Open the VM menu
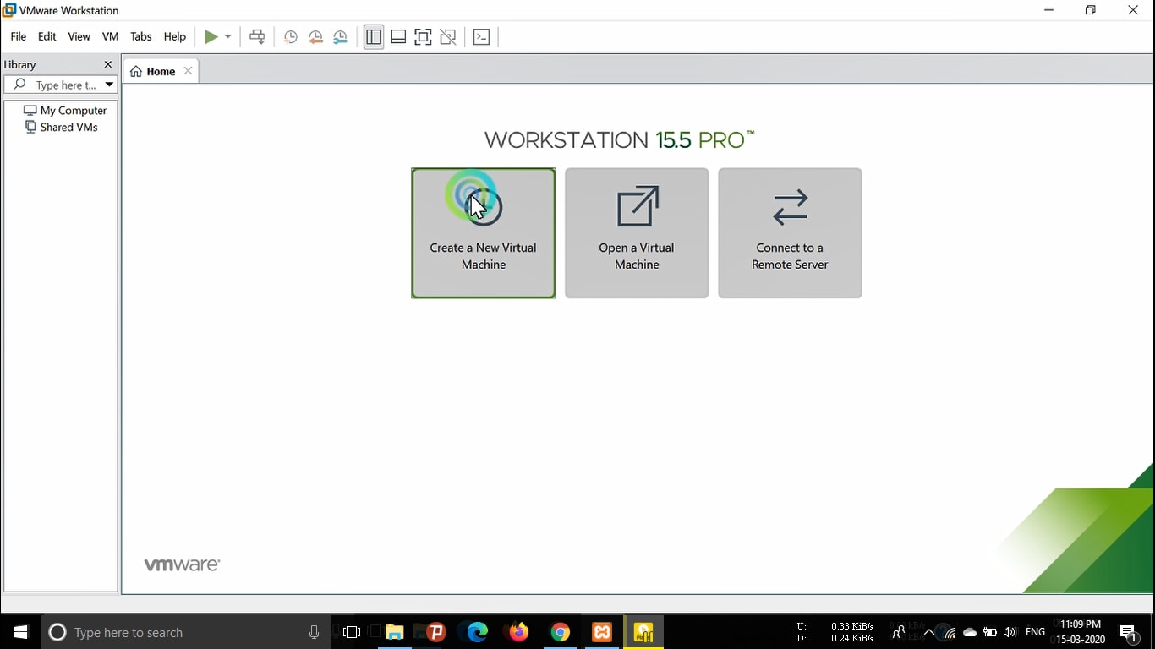Screen dimensions: 1155x649 click(110, 36)
